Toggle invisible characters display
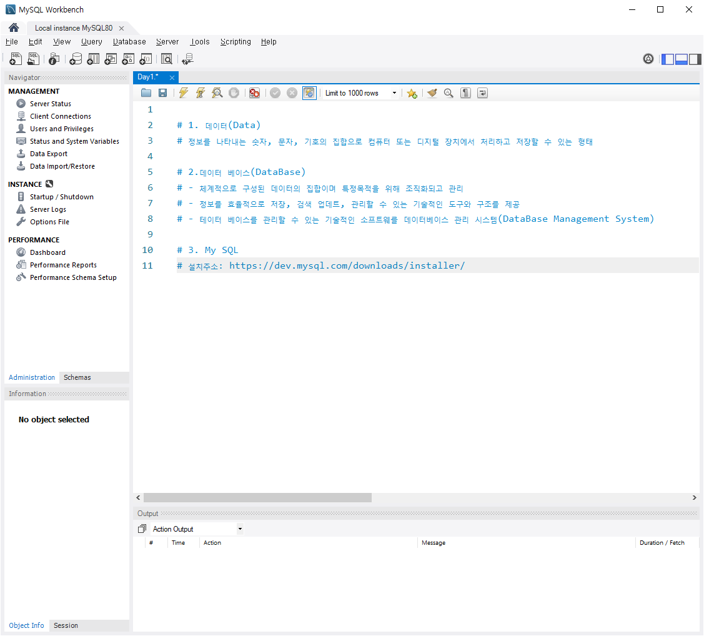Image resolution: width=704 pixels, height=636 pixels. pyautogui.click(x=465, y=93)
